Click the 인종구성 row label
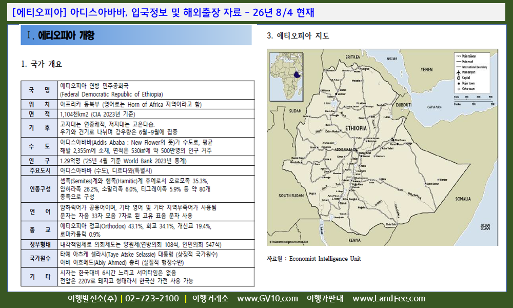This screenshot has height=308, width=513. coord(40,189)
